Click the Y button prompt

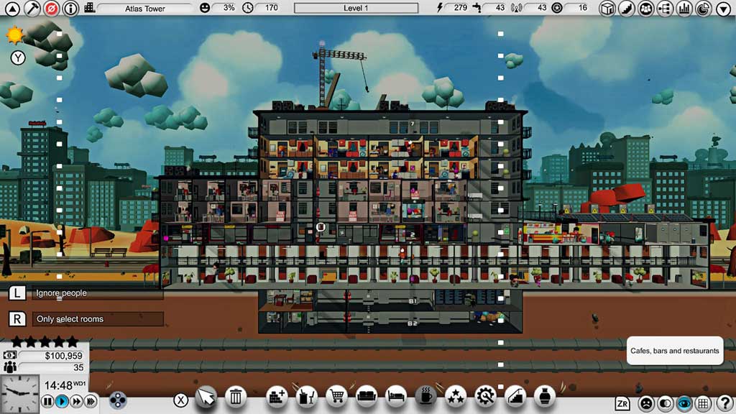(x=18, y=57)
